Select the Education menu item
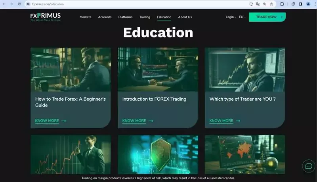 coord(164,17)
